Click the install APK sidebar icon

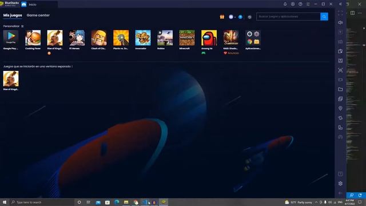(340, 61)
